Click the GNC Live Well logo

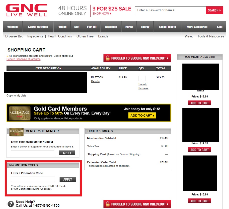(x=26, y=10)
